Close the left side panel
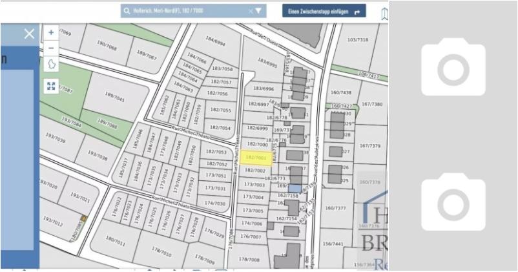 29,34
